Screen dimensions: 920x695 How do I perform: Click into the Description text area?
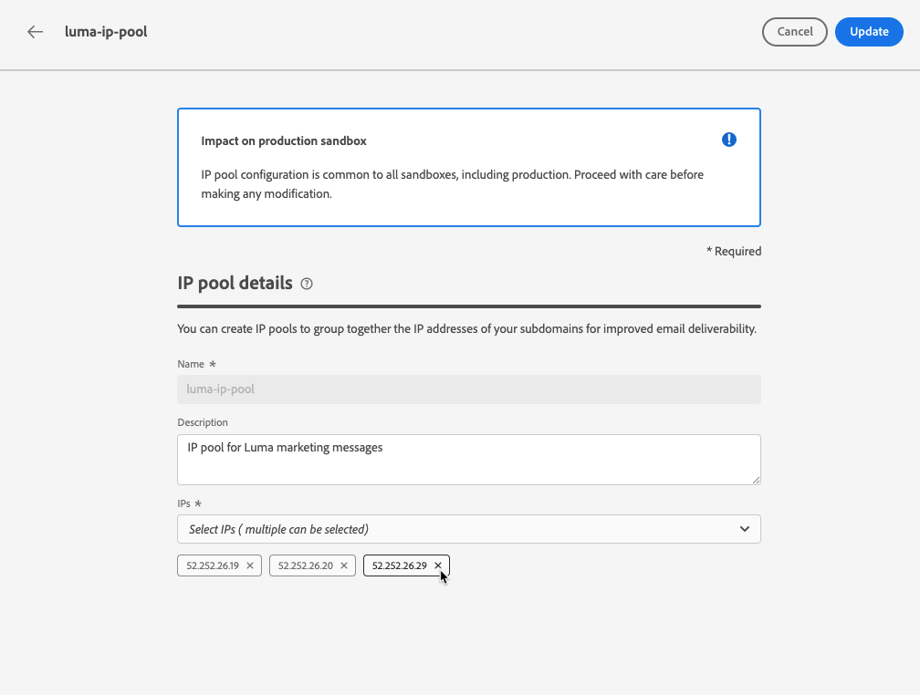pyautogui.click(x=468, y=459)
